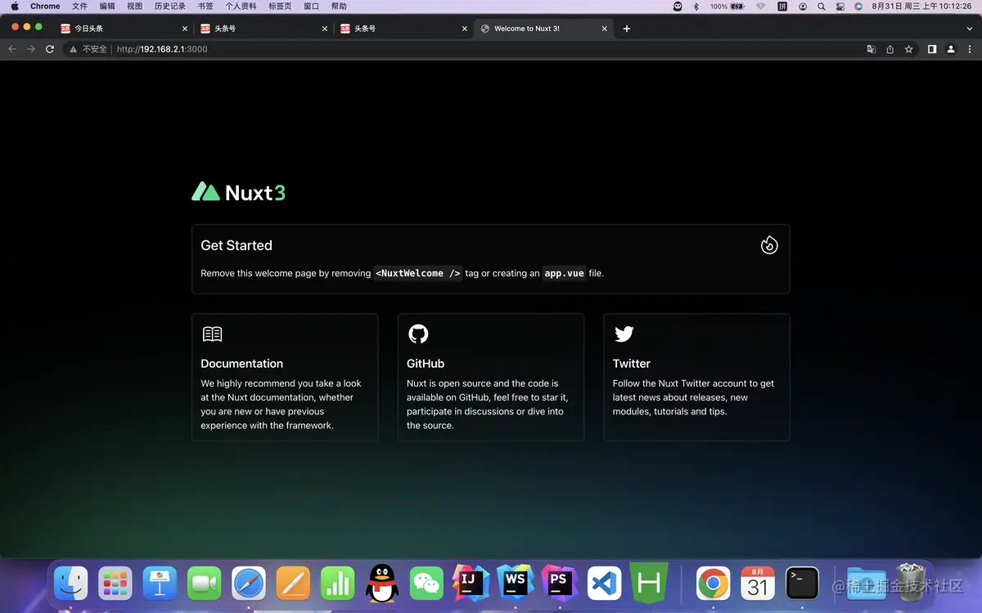Viewport: 982px width, 613px height.
Task: Click the Nuxt flame icon in Get Started card
Action: (769, 245)
